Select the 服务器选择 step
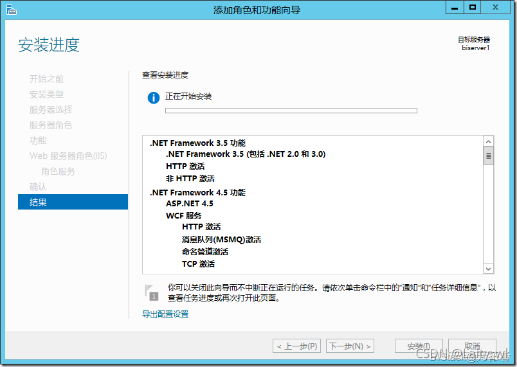 tap(51, 110)
